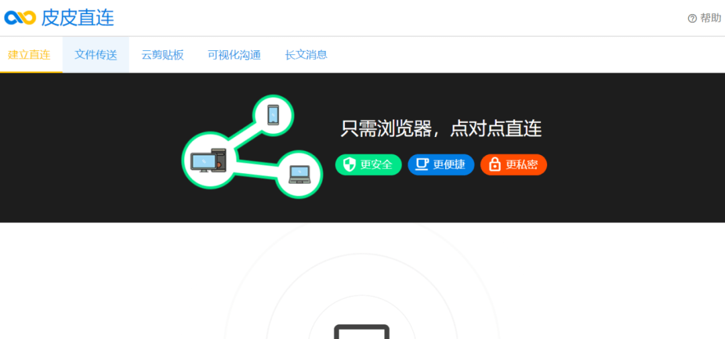Click the blue 更便捷 badge
Viewport: 725px width, 339px height.
pyautogui.click(x=441, y=164)
